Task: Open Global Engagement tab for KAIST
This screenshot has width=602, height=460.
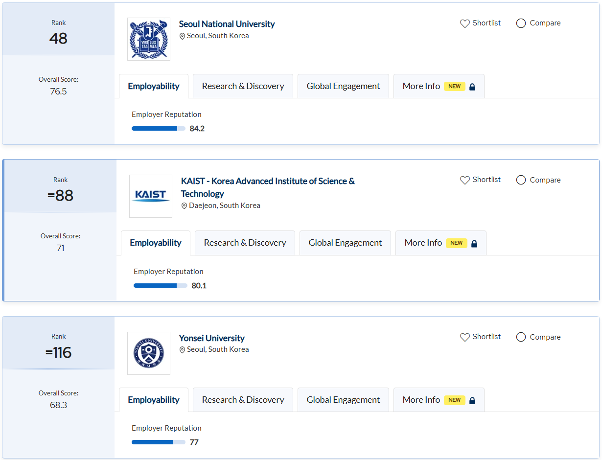Action: (345, 243)
